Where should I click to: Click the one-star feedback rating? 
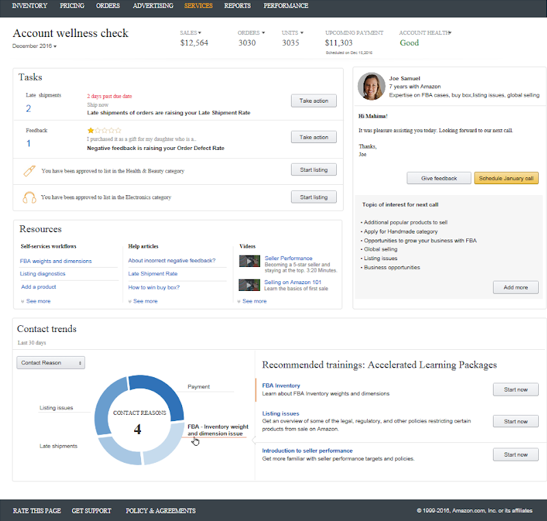[104, 131]
